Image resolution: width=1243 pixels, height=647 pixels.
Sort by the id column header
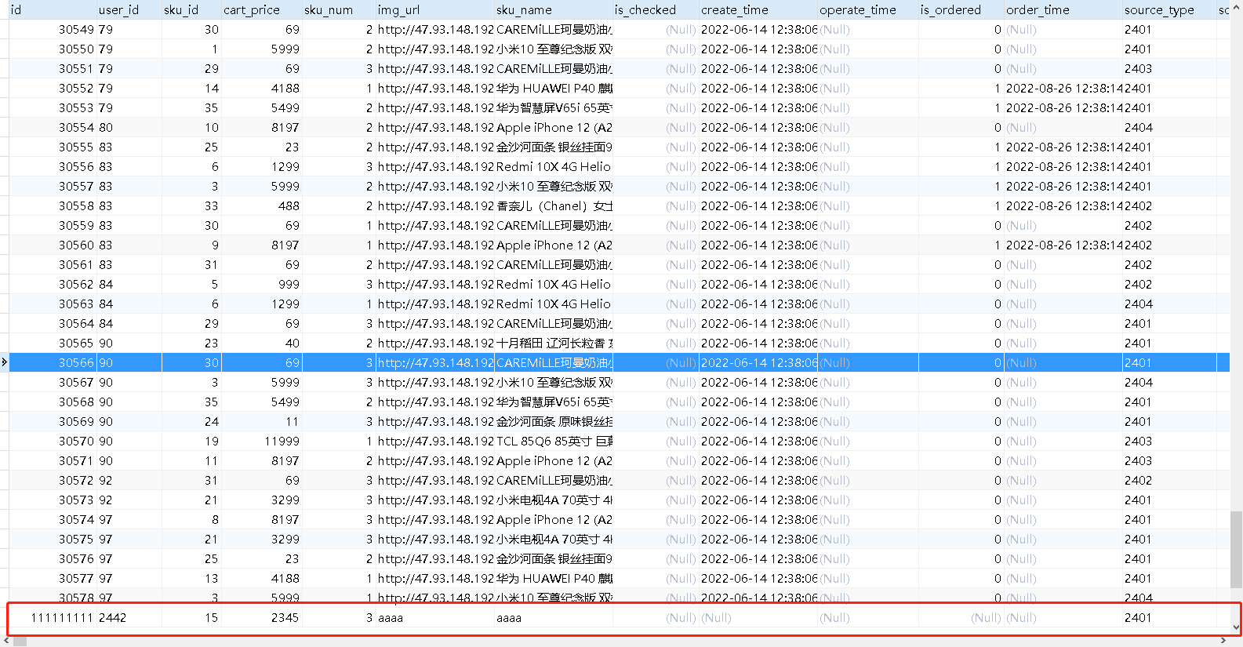tap(53, 9)
